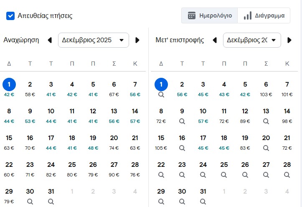Select return date 10 priced 57 €
The height and width of the screenshot is (207, 302).
point(203,115)
